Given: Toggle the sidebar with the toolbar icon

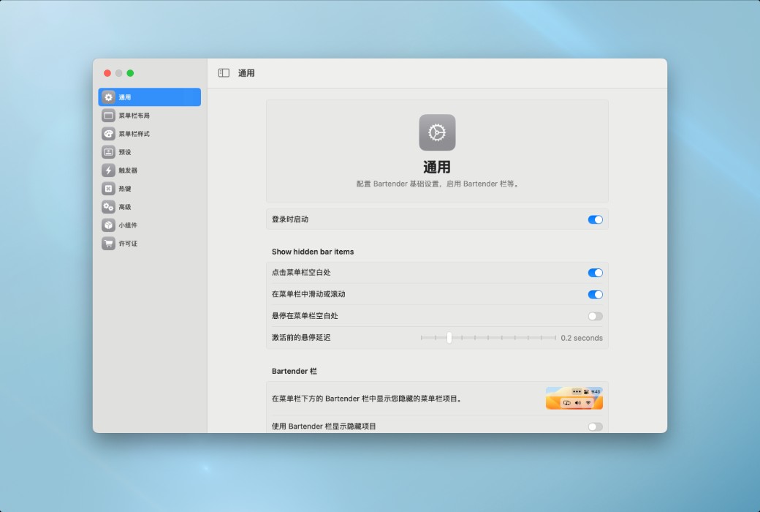Looking at the screenshot, I should tap(224, 73).
